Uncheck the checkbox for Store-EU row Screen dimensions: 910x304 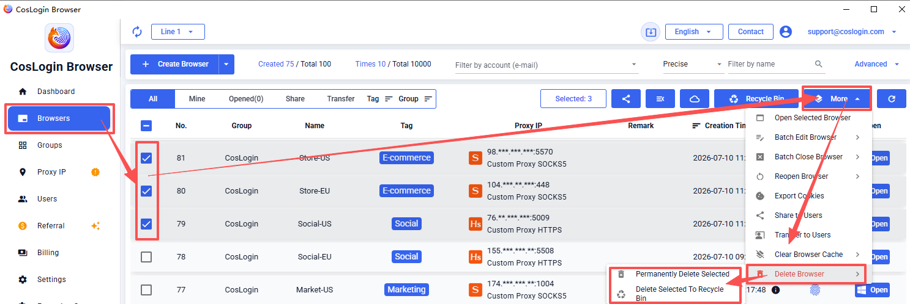pos(146,191)
